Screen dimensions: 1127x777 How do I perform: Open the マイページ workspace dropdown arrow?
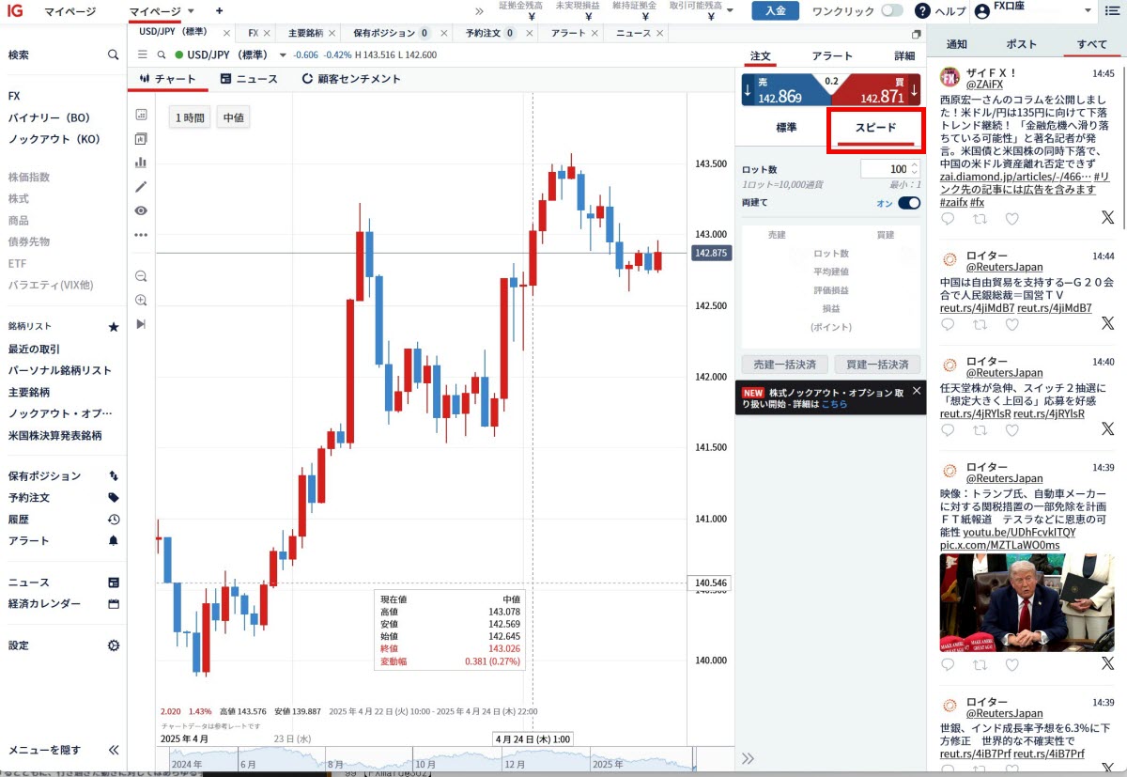pyautogui.click(x=191, y=11)
